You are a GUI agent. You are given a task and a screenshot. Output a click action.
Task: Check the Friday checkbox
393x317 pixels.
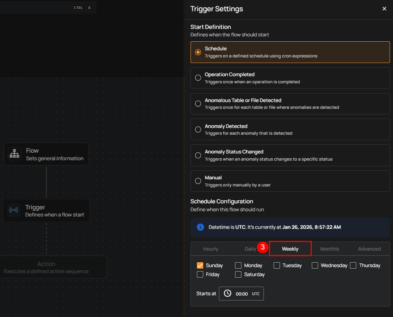click(200, 274)
